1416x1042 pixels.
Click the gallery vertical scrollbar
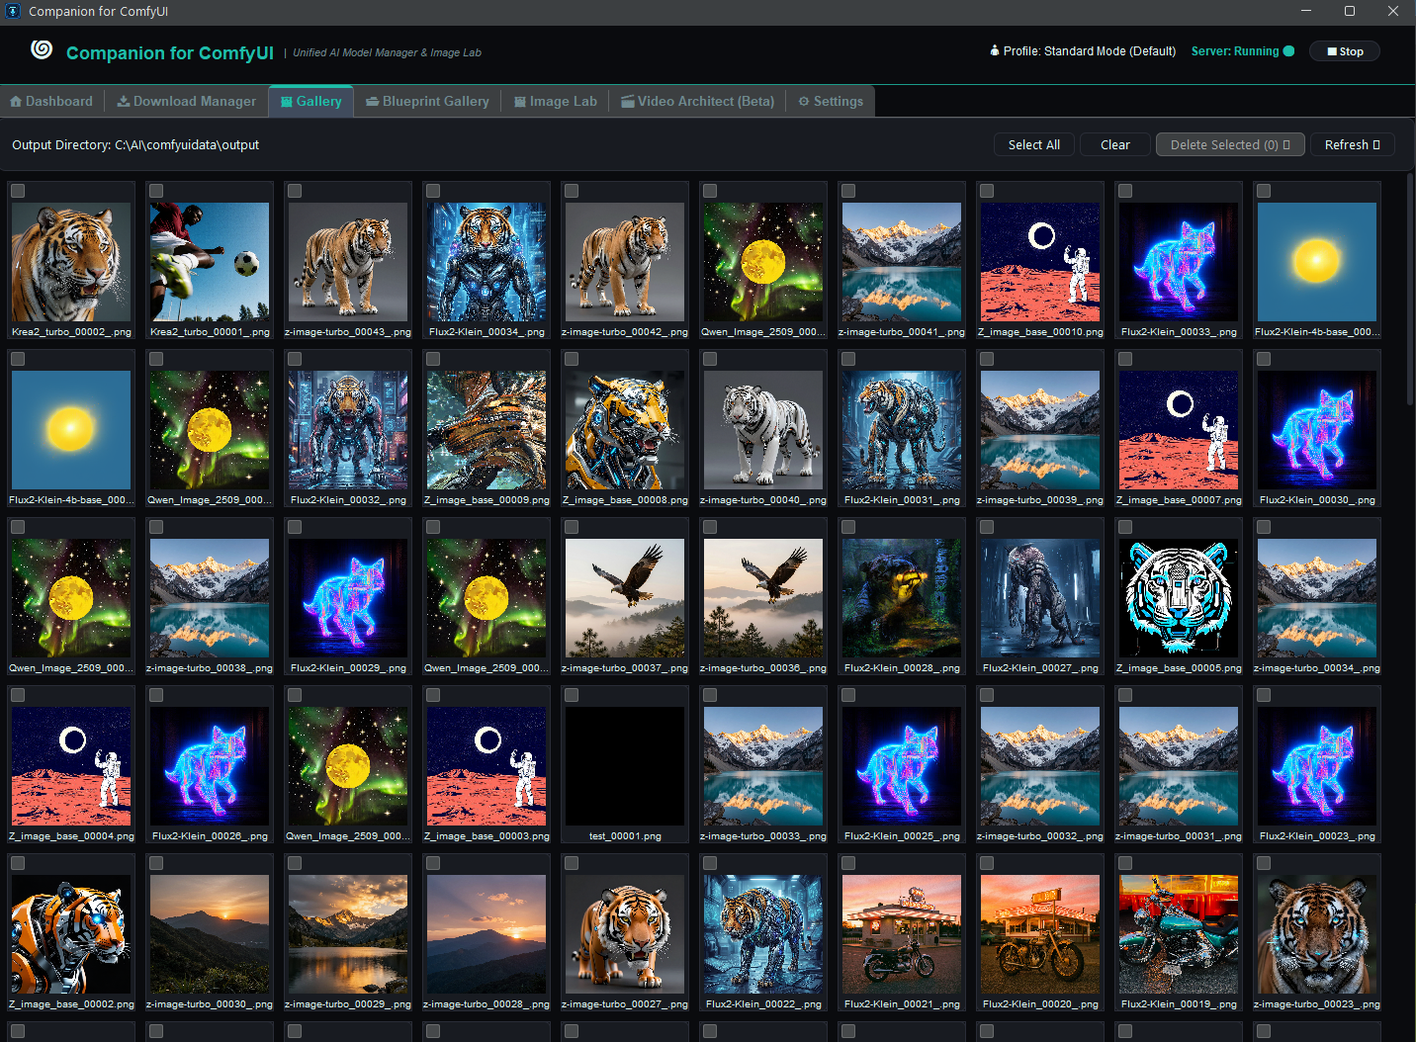[x=1410, y=291]
